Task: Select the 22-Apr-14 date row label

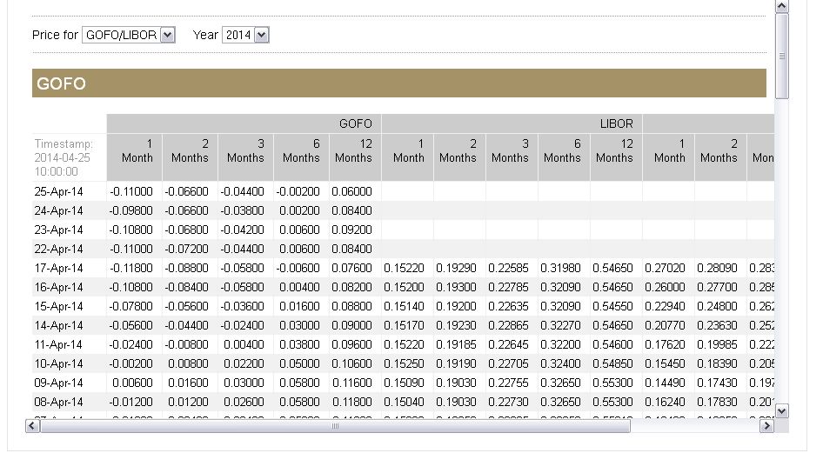Action: [x=58, y=249]
